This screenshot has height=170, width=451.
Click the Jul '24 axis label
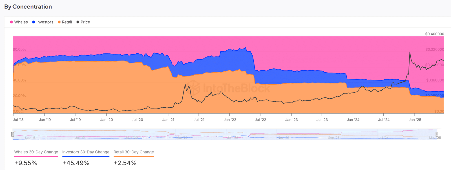tap(384, 120)
